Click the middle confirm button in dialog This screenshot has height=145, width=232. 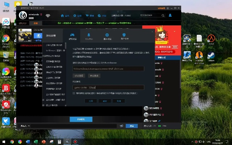click(x=105, y=101)
